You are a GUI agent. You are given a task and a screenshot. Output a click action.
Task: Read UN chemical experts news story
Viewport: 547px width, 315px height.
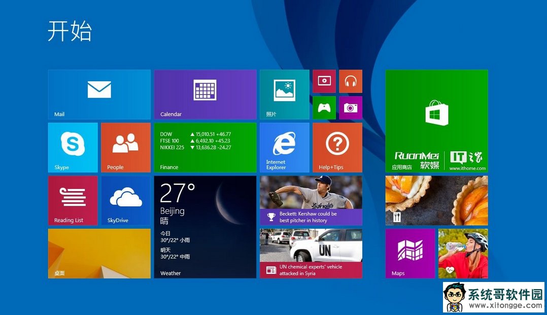click(311, 253)
